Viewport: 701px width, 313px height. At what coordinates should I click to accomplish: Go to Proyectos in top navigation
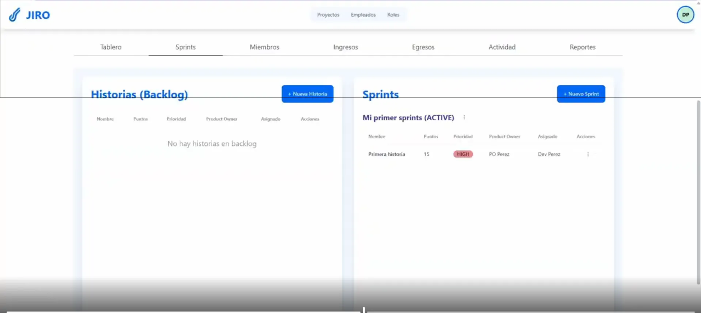point(328,15)
